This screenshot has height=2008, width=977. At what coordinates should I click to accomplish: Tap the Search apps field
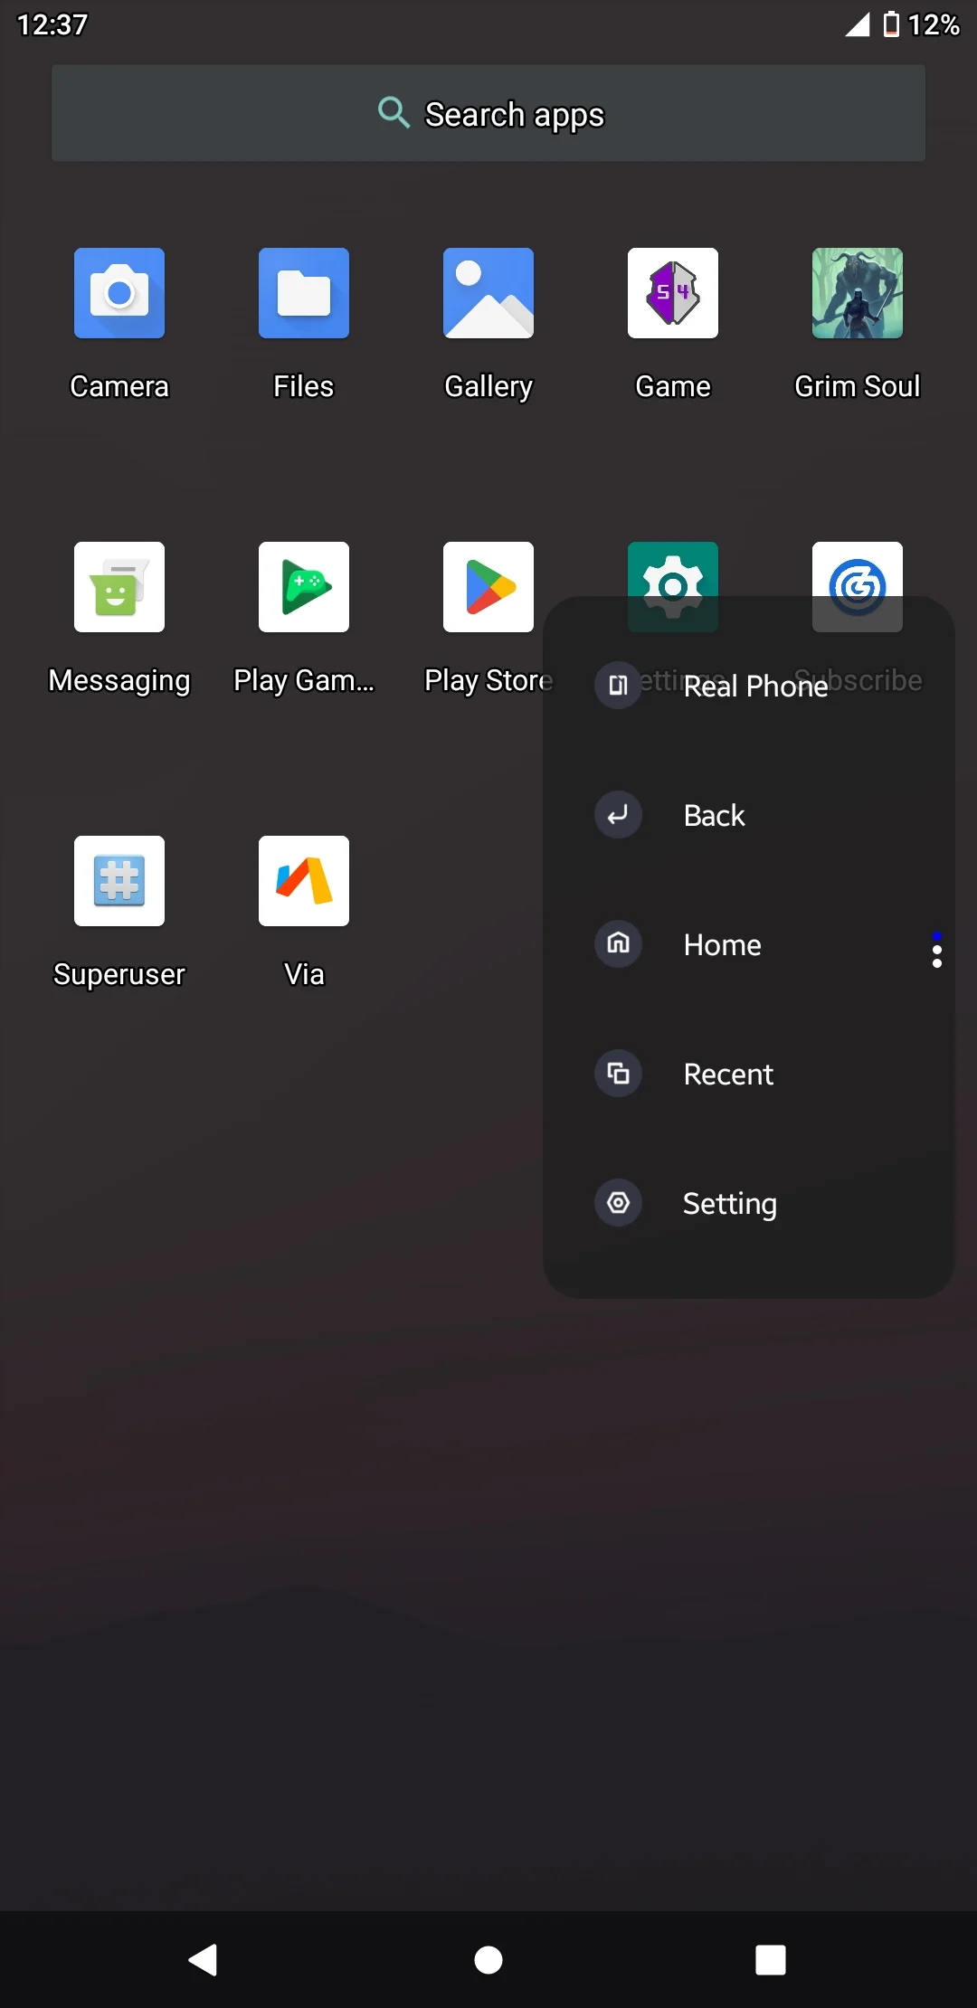[488, 114]
